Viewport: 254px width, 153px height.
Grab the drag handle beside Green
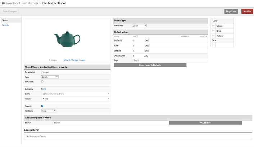click(213, 26)
